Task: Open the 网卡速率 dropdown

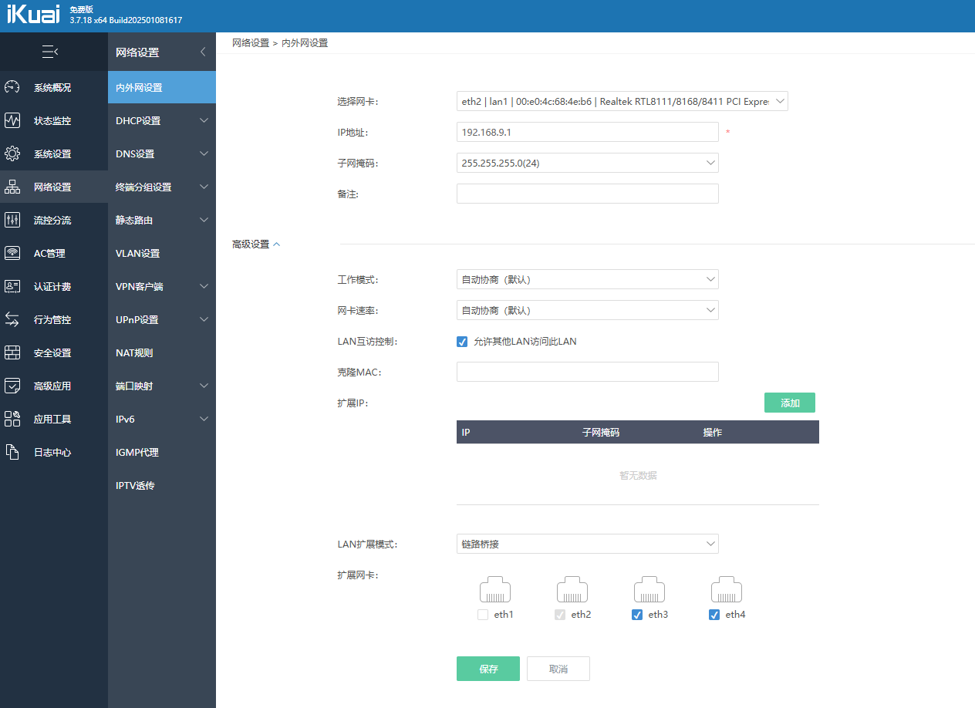Action: coord(588,310)
